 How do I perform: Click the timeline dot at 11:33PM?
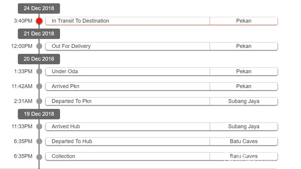pyautogui.click(x=39, y=126)
